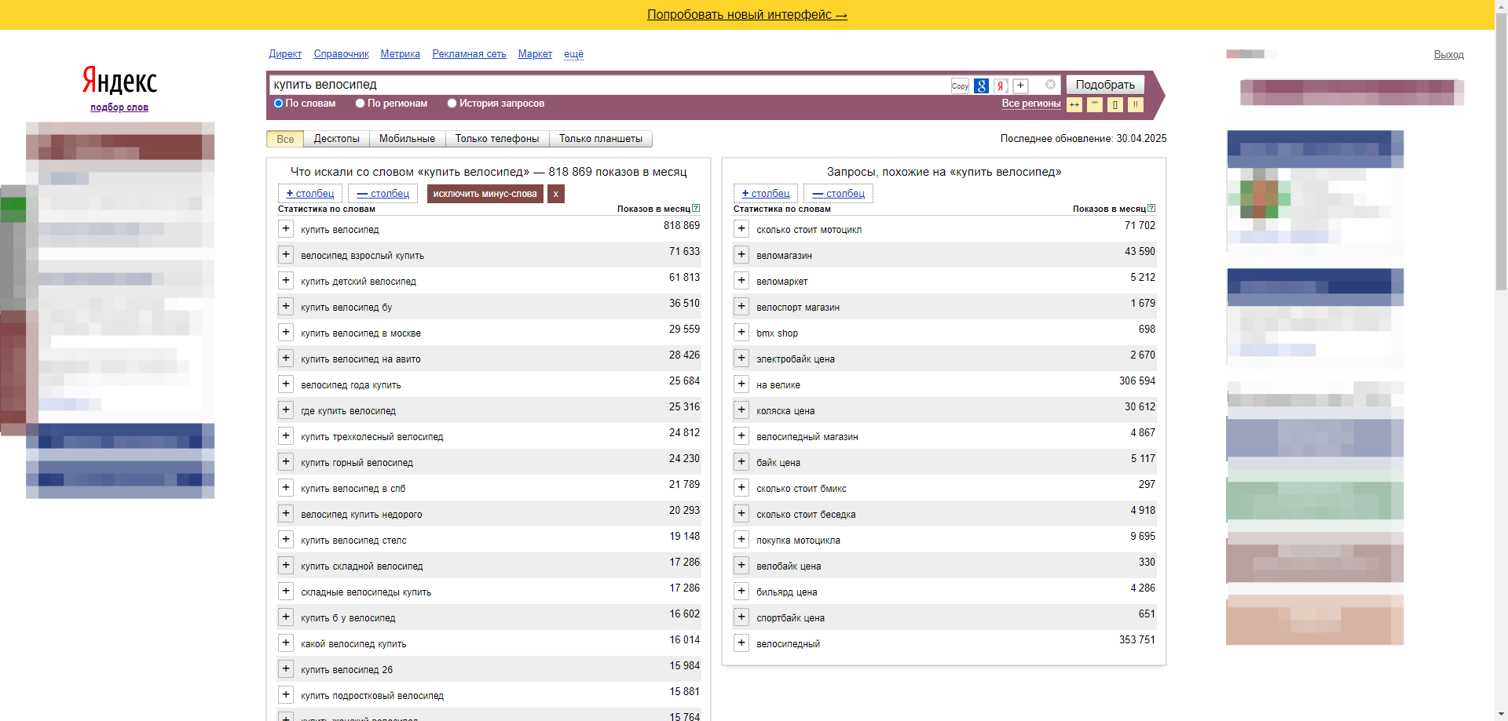This screenshot has height=721, width=1508.
Task: Select the 'История запросов' radio button
Action: coord(452,104)
